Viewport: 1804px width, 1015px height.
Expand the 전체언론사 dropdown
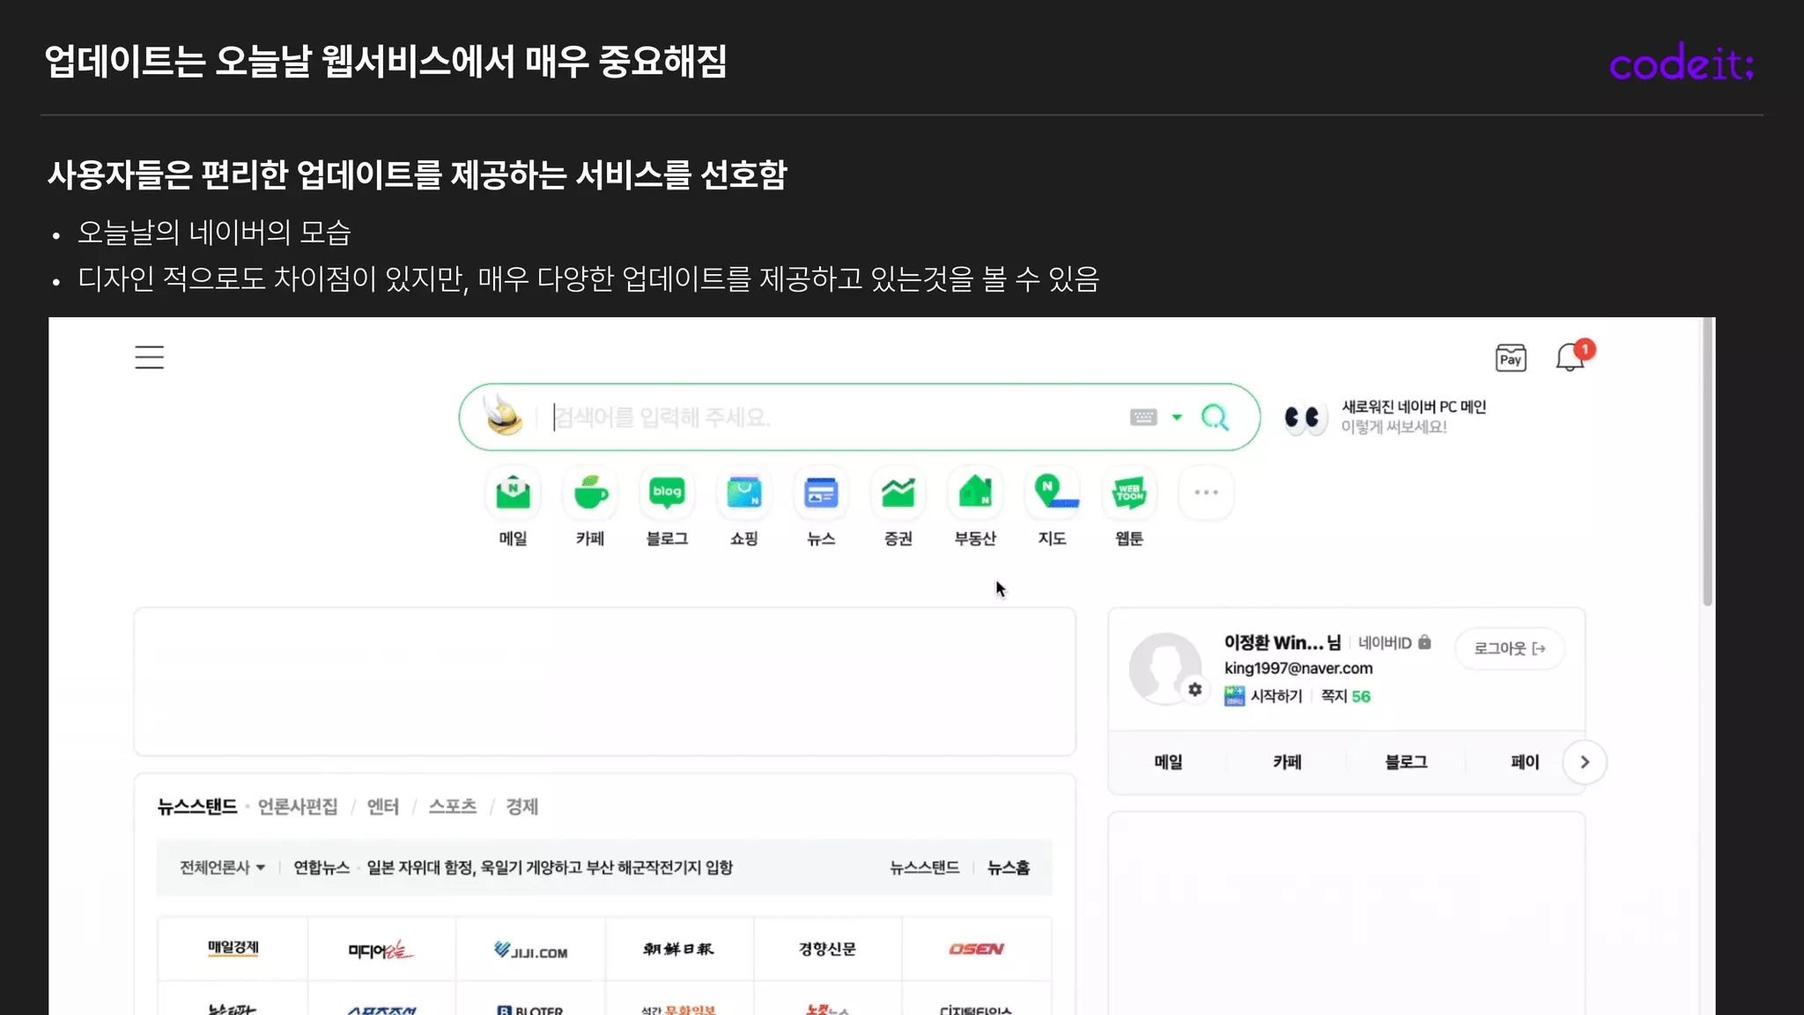click(222, 868)
